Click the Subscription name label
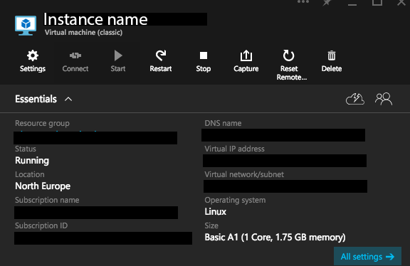The width and height of the screenshot is (410, 266). pyautogui.click(x=47, y=200)
